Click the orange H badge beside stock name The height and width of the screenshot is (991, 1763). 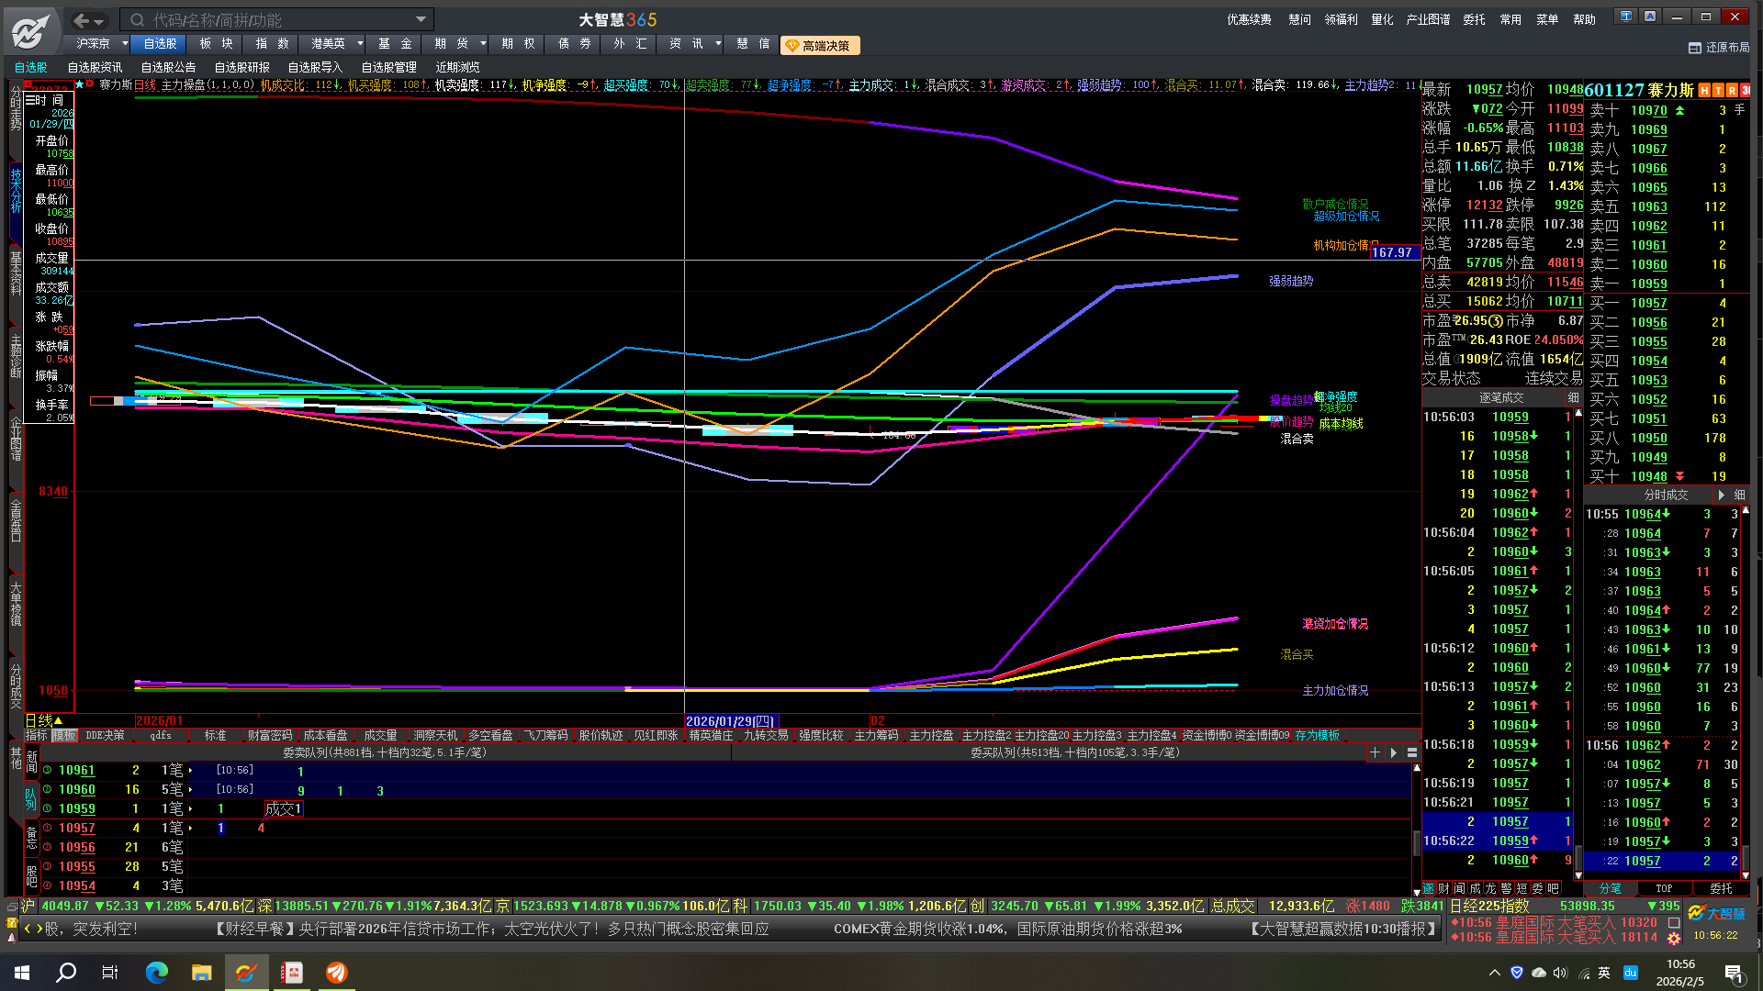coord(1704,90)
